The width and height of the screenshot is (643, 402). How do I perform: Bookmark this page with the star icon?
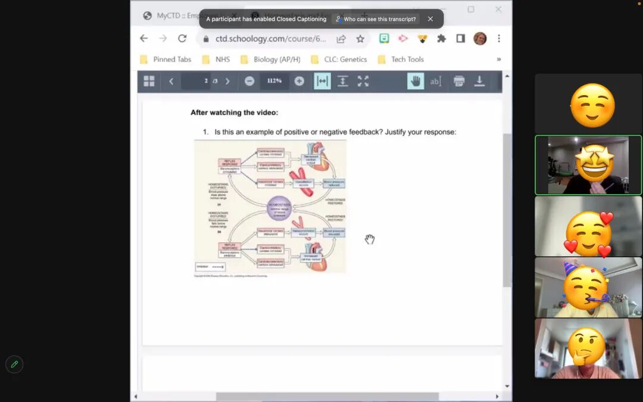360,39
